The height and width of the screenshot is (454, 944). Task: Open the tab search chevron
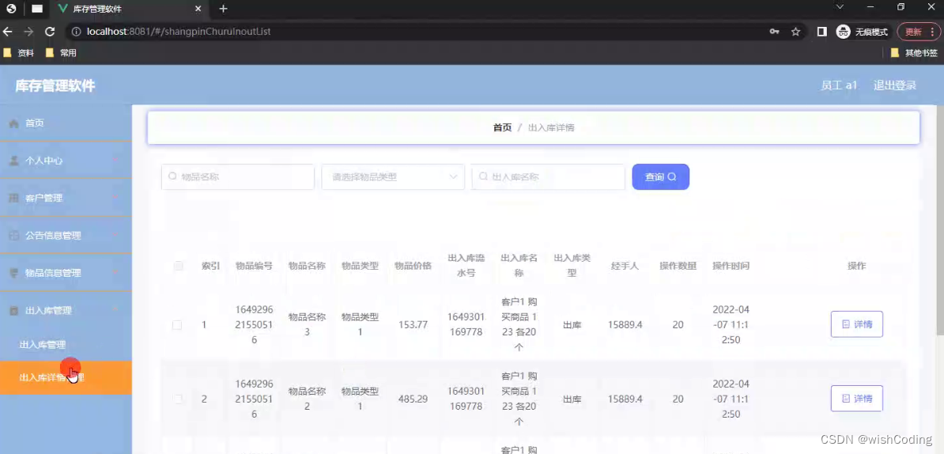(x=840, y=7)
